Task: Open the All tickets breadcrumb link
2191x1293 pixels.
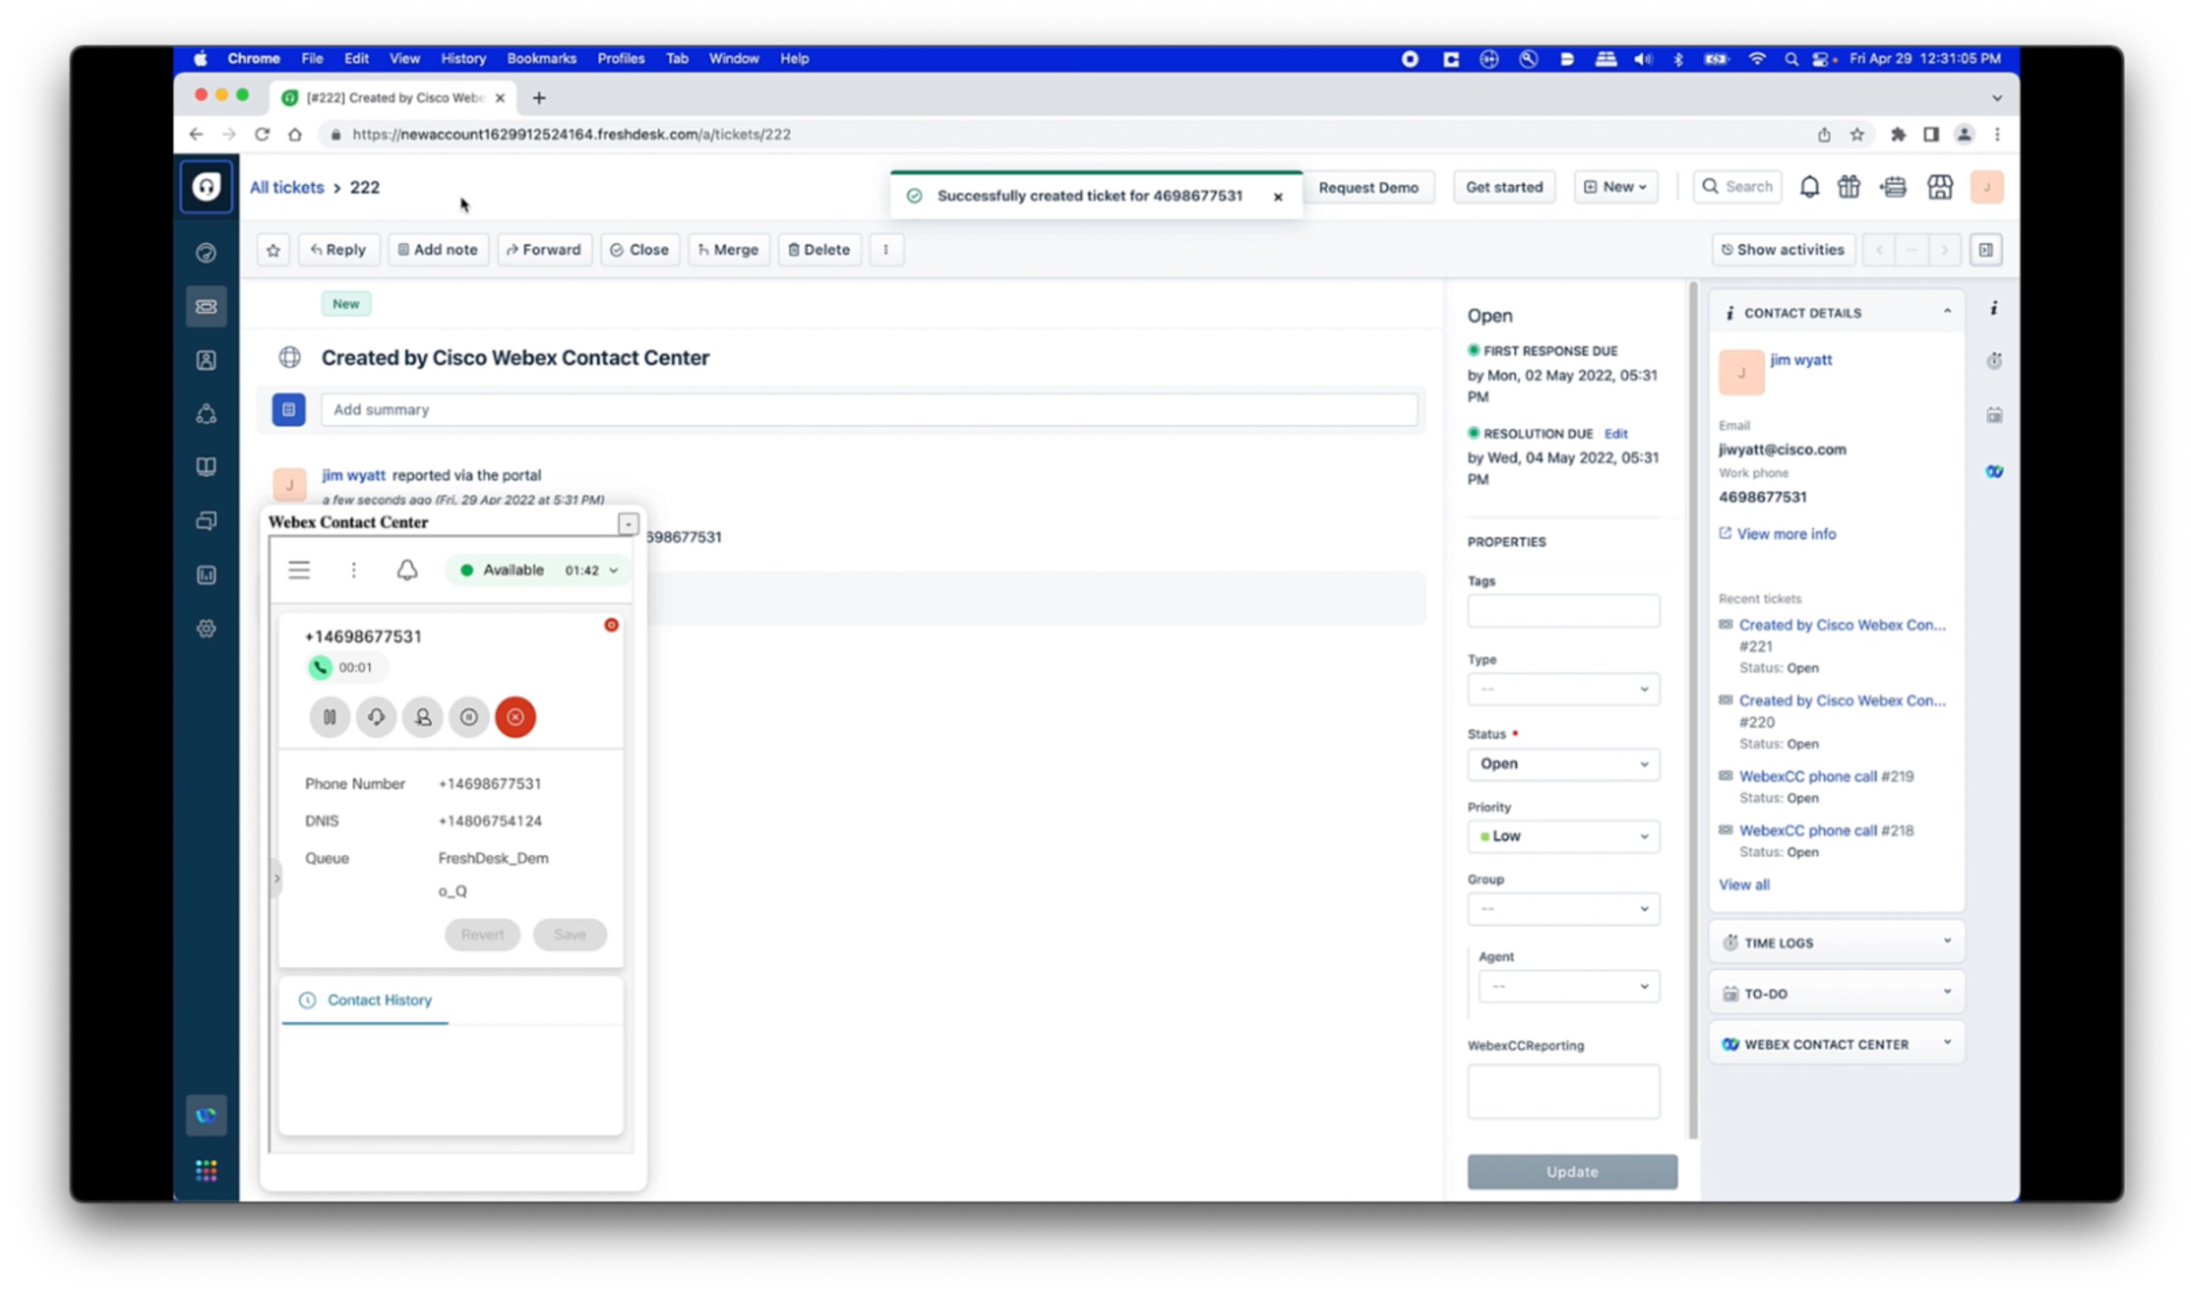Action: point(287,187)
